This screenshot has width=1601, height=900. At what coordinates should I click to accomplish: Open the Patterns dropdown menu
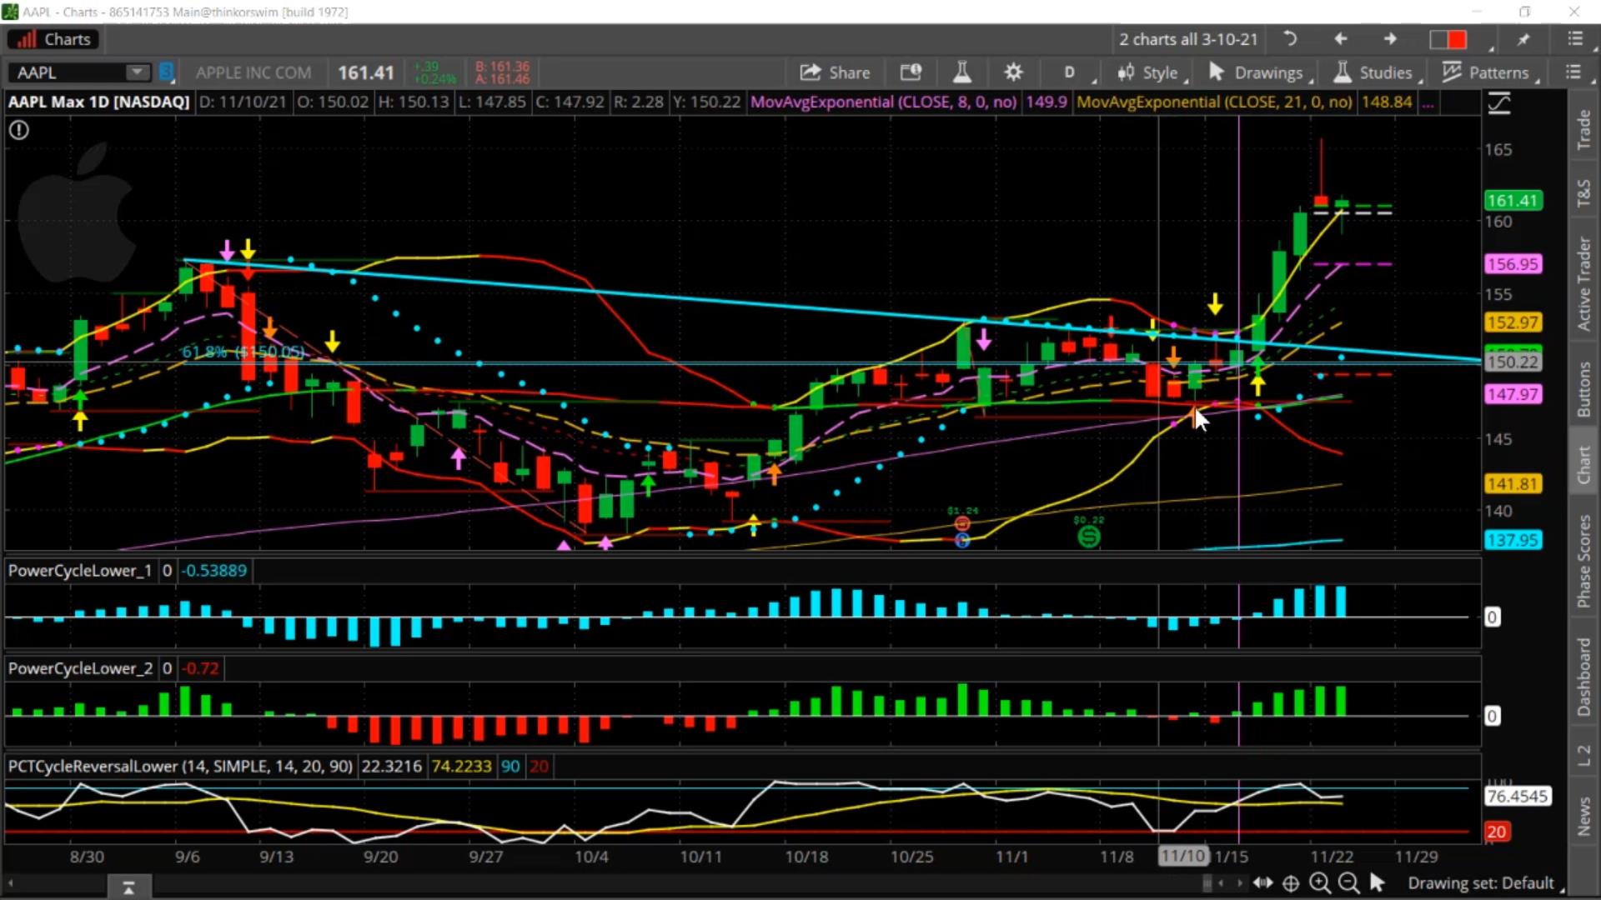point(1490,72)
